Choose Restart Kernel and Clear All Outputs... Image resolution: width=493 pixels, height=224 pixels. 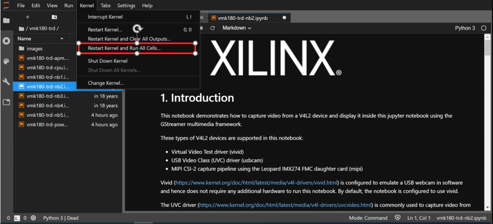[x=138, y=39]
